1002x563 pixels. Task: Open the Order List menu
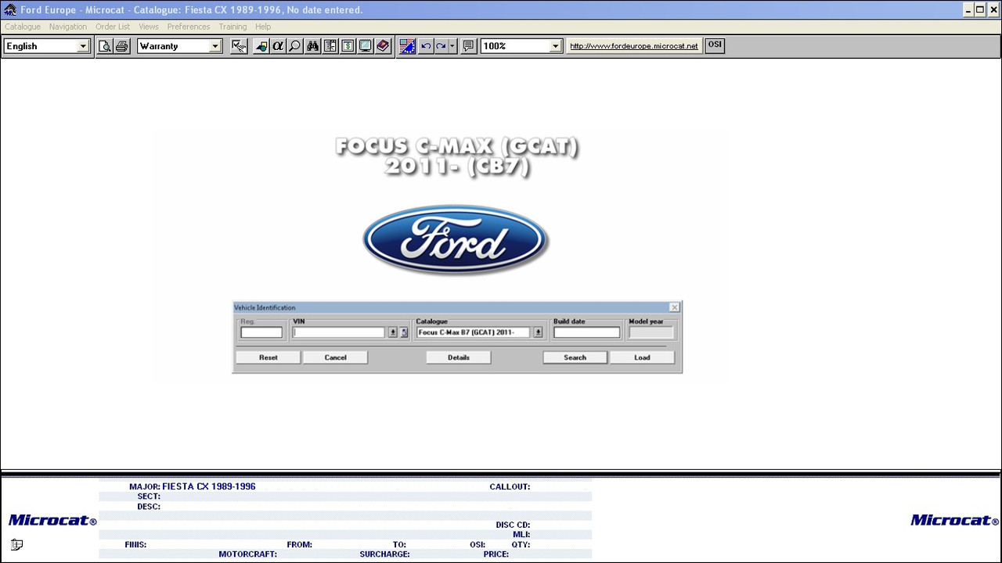113,27
